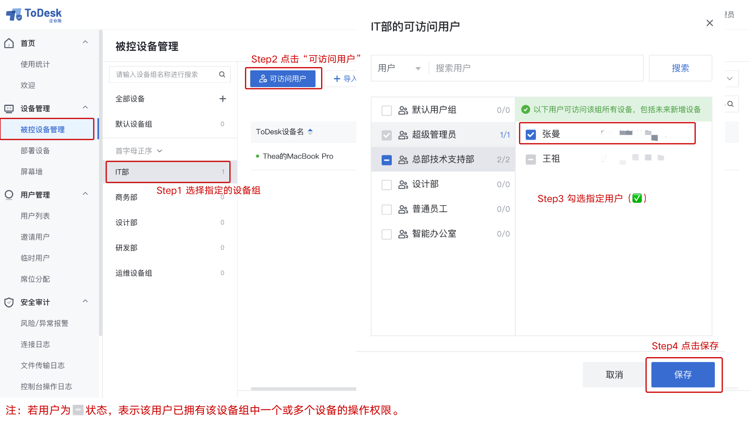The width and height of the screenshot is (750, 422).
Task: Toggle the 总部技术支持部 group checkbox
Action: [387, 160]
